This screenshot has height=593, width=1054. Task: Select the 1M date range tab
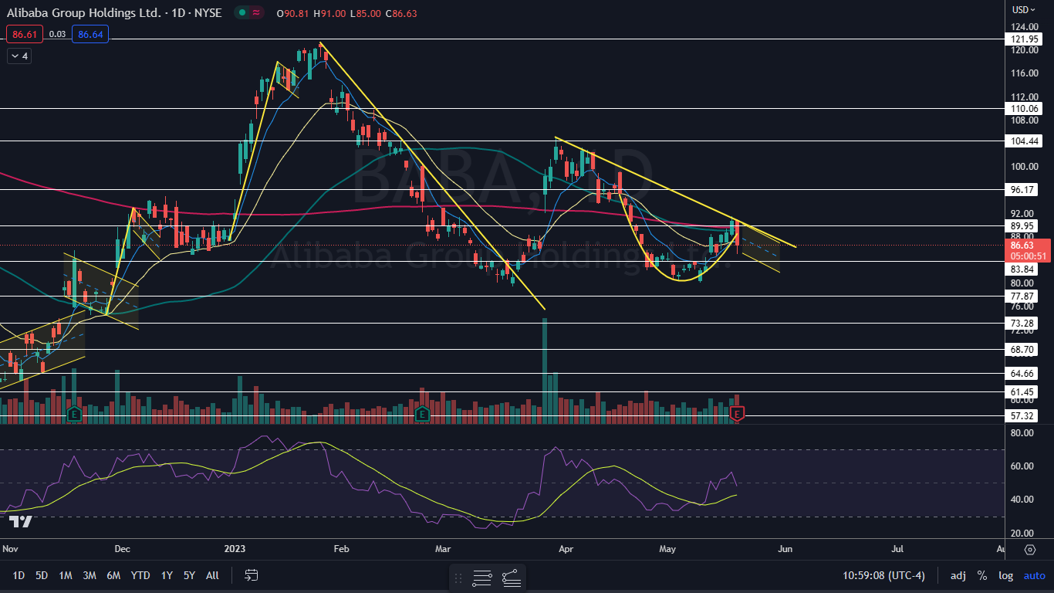[66, 575]
